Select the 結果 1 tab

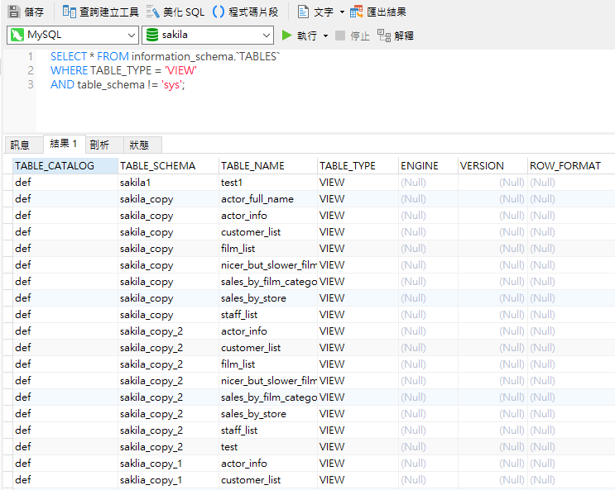click(x=64, y=144)
